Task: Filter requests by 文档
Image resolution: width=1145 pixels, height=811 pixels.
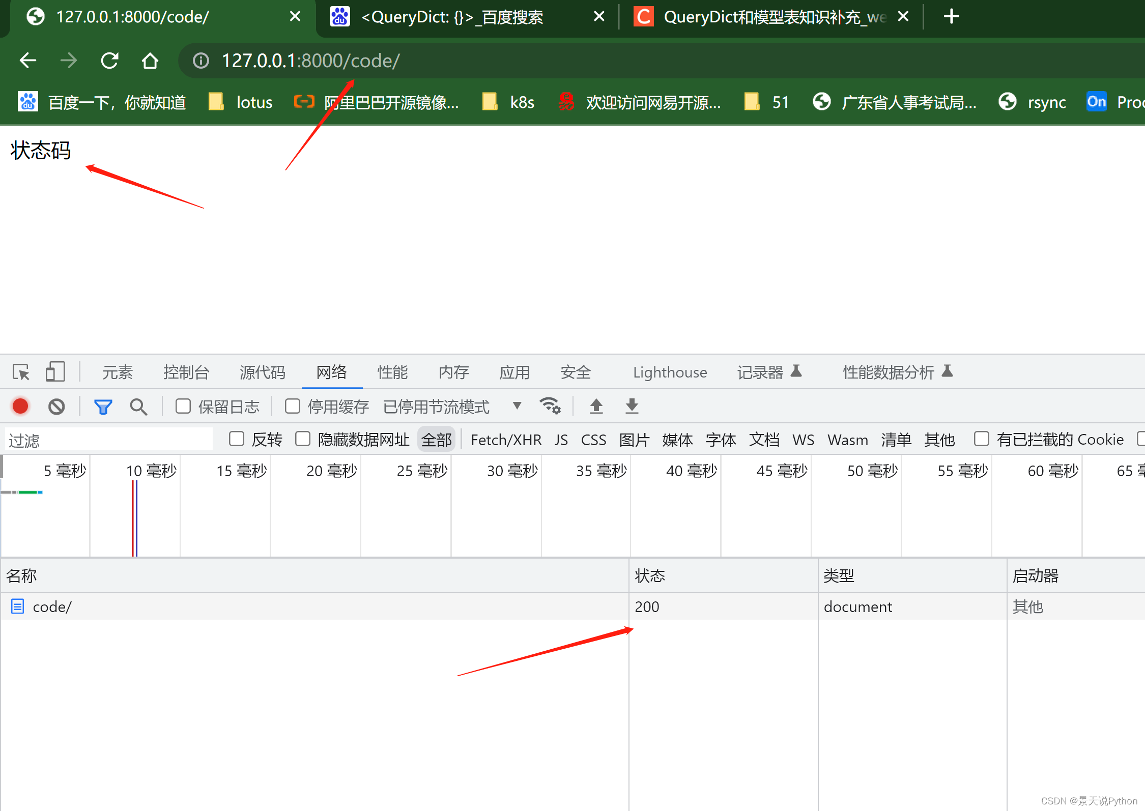Action: coord(764,440)
